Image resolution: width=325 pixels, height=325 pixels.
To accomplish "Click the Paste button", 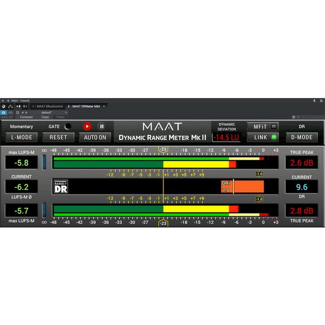I will point(60,117).
